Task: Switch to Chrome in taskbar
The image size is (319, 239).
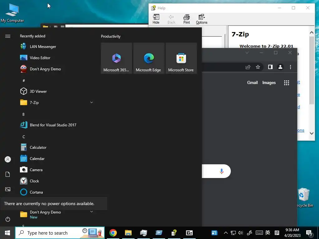Action: tap(113, 233)
